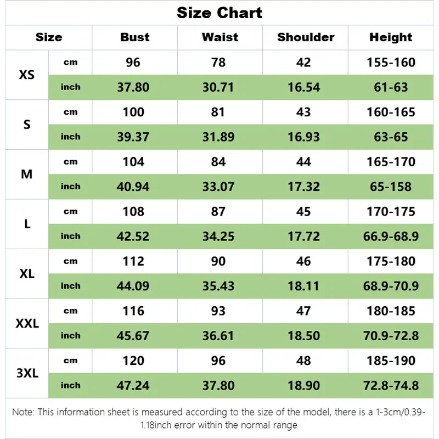
Task: Click the S waist value 81
Action: coord(218,112)
